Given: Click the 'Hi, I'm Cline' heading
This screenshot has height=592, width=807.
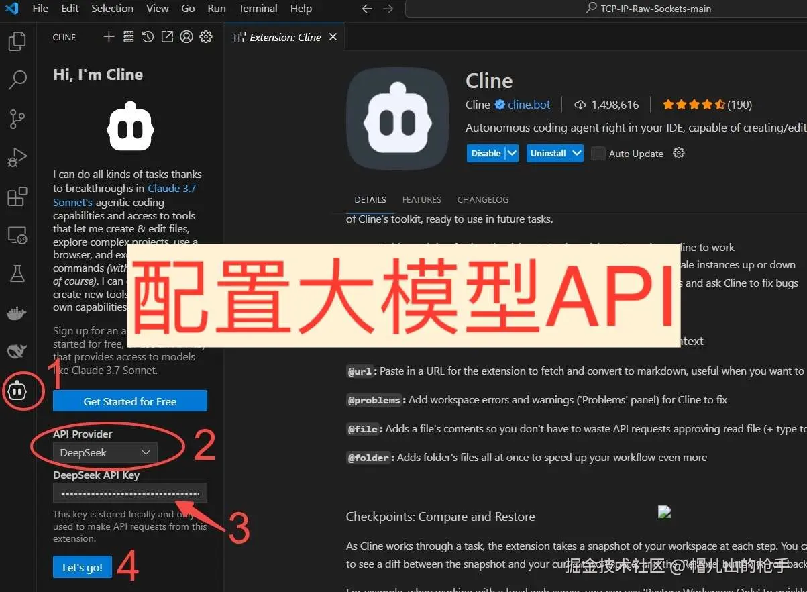Looking at the screenshot, I should click(98, 75).
